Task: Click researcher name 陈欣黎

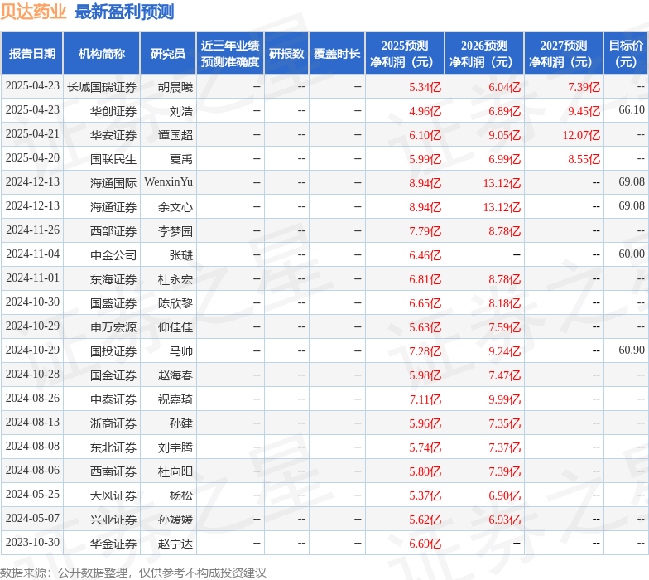Action: pos(175,303)
